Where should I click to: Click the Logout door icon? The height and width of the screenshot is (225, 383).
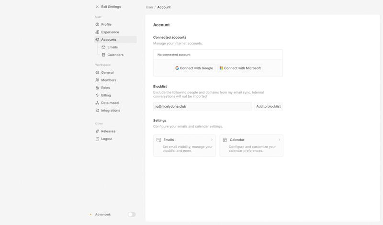click(97, 139)
